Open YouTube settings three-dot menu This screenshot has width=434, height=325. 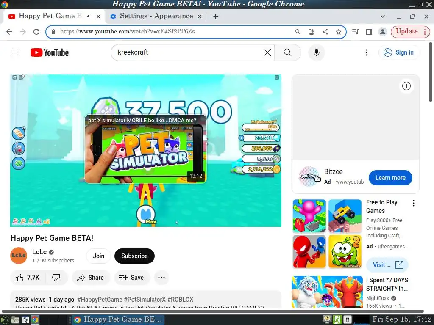367,52
